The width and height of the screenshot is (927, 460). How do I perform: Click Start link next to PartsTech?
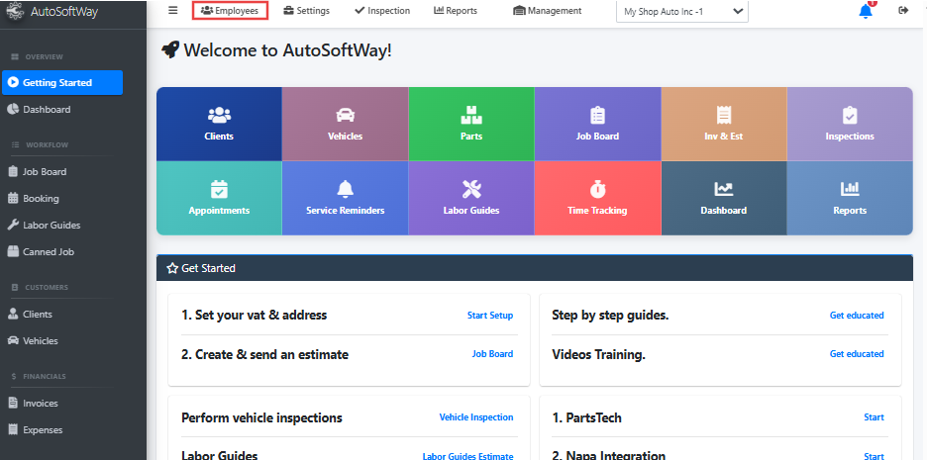point(874,417)
